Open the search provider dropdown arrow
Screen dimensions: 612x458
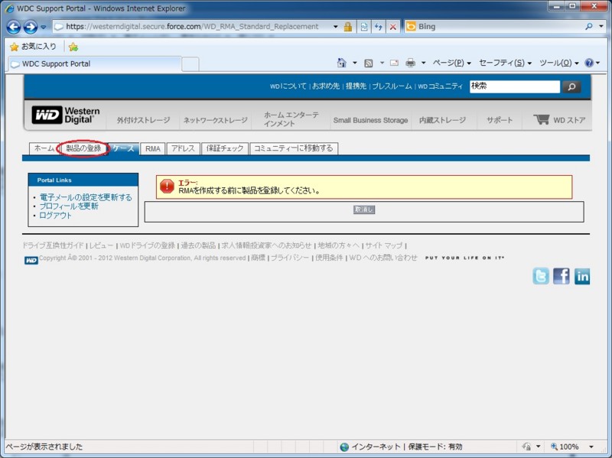point(601,26)
